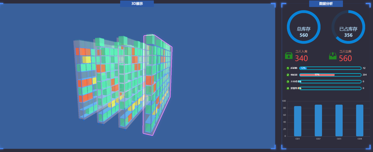Click the green number 3 badge
The image size is (373, 152).
click(288, 82)
